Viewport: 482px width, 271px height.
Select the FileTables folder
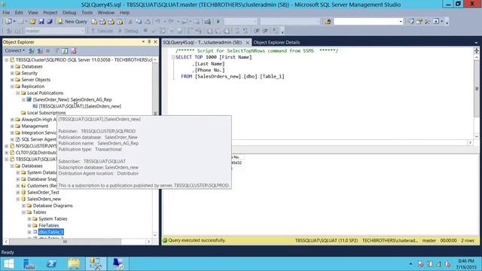[48, 226]
